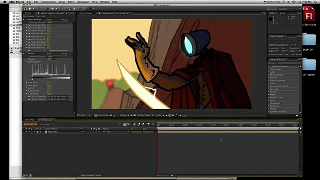Open Active Camera view dropdown
The image size is (320, 180).
click(145, 115)
